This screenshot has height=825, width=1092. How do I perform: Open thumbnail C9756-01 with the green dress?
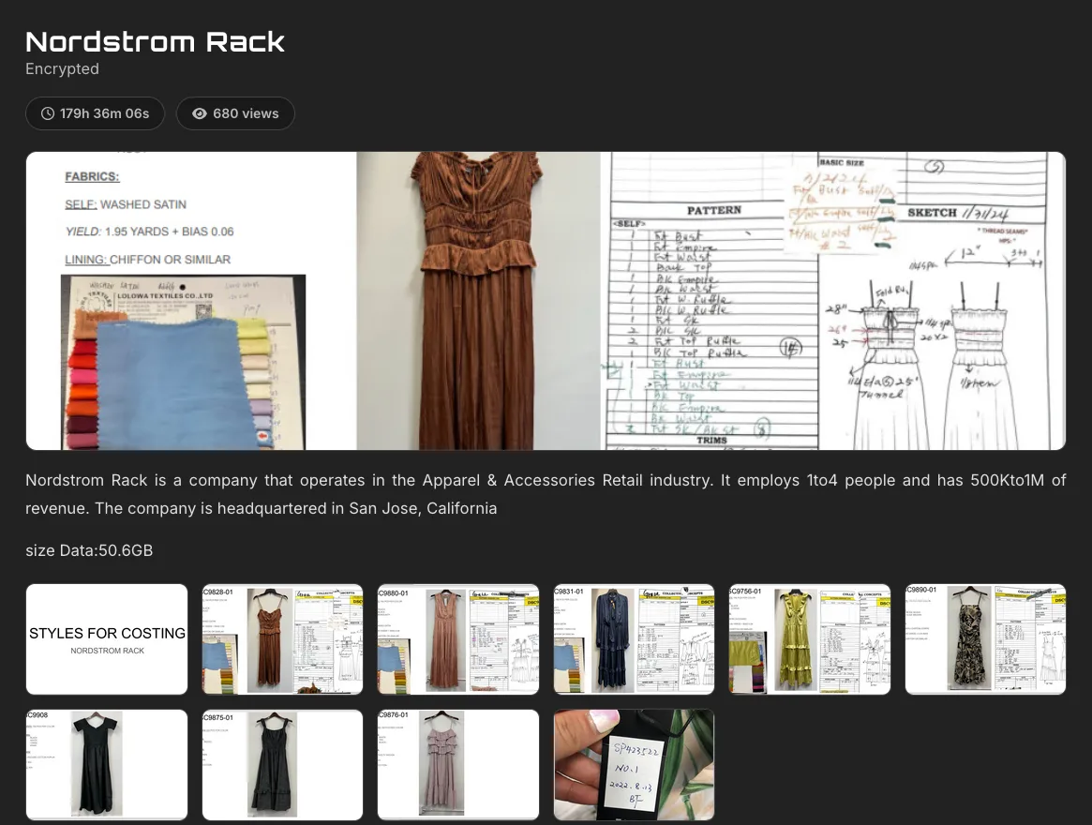[809, 638]
